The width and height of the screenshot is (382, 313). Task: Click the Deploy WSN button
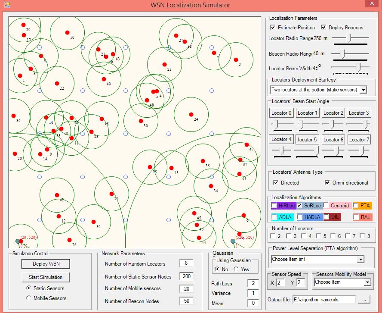click(47, 264)
